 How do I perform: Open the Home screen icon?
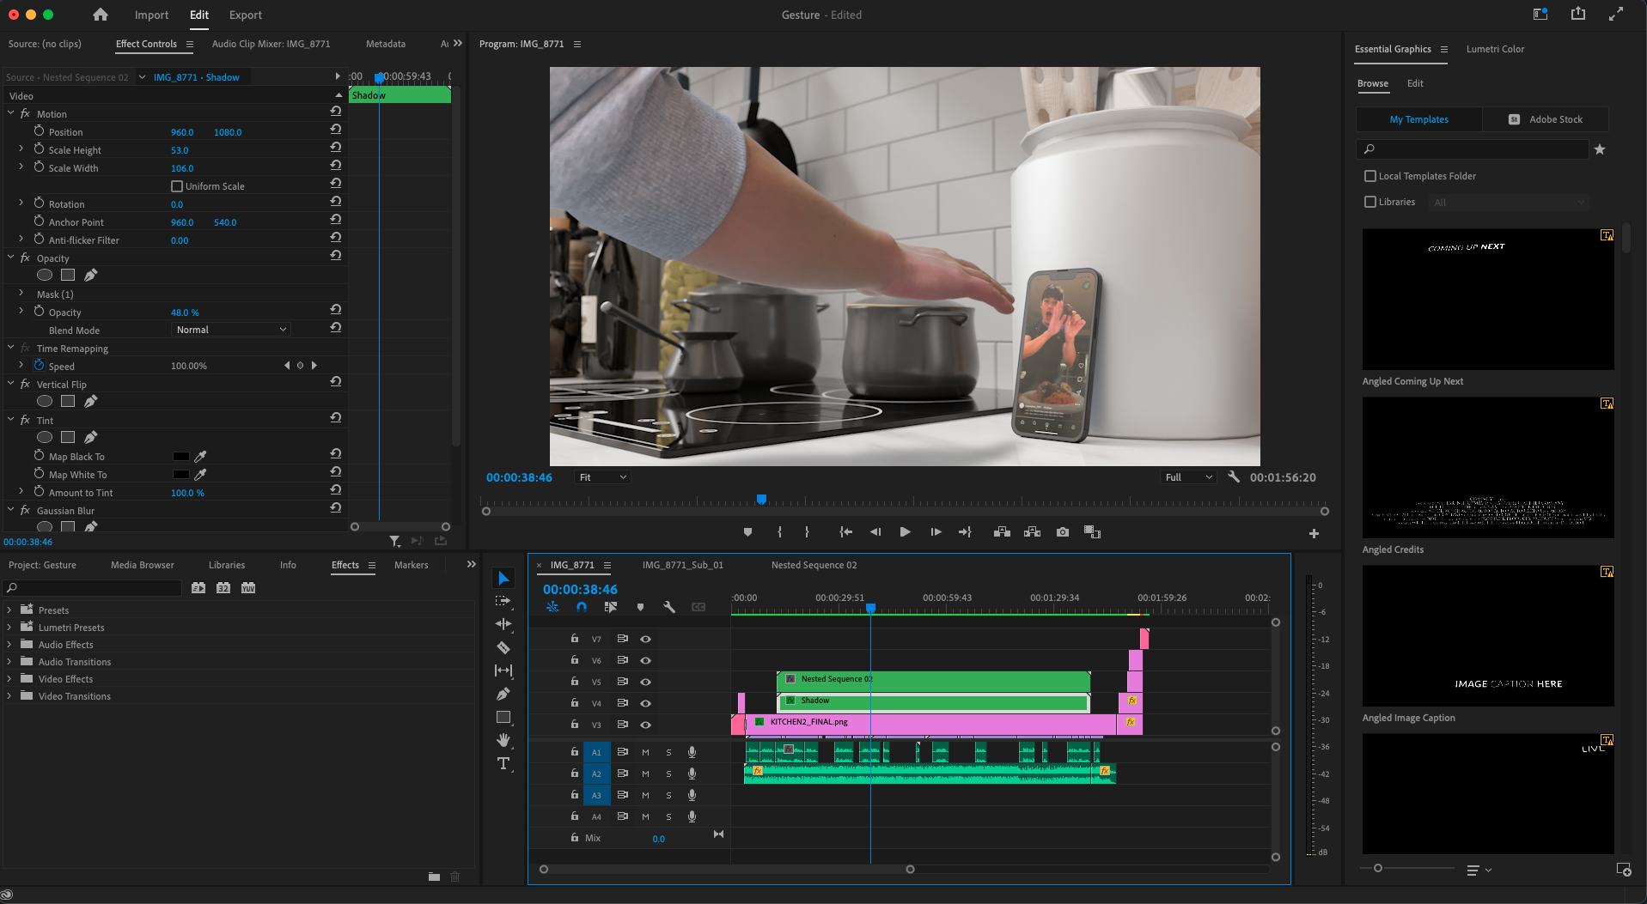(x=101, y=15)
